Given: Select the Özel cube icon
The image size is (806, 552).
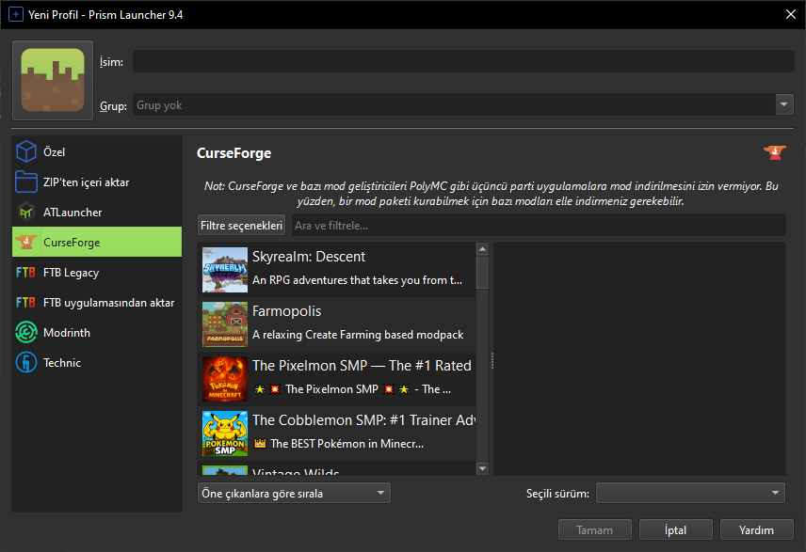Looking at the screenshot, I should coord(25,151).
